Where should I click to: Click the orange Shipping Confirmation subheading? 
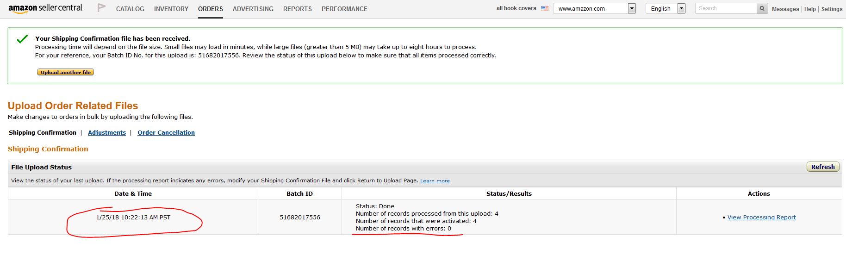[x=48, y=149]
